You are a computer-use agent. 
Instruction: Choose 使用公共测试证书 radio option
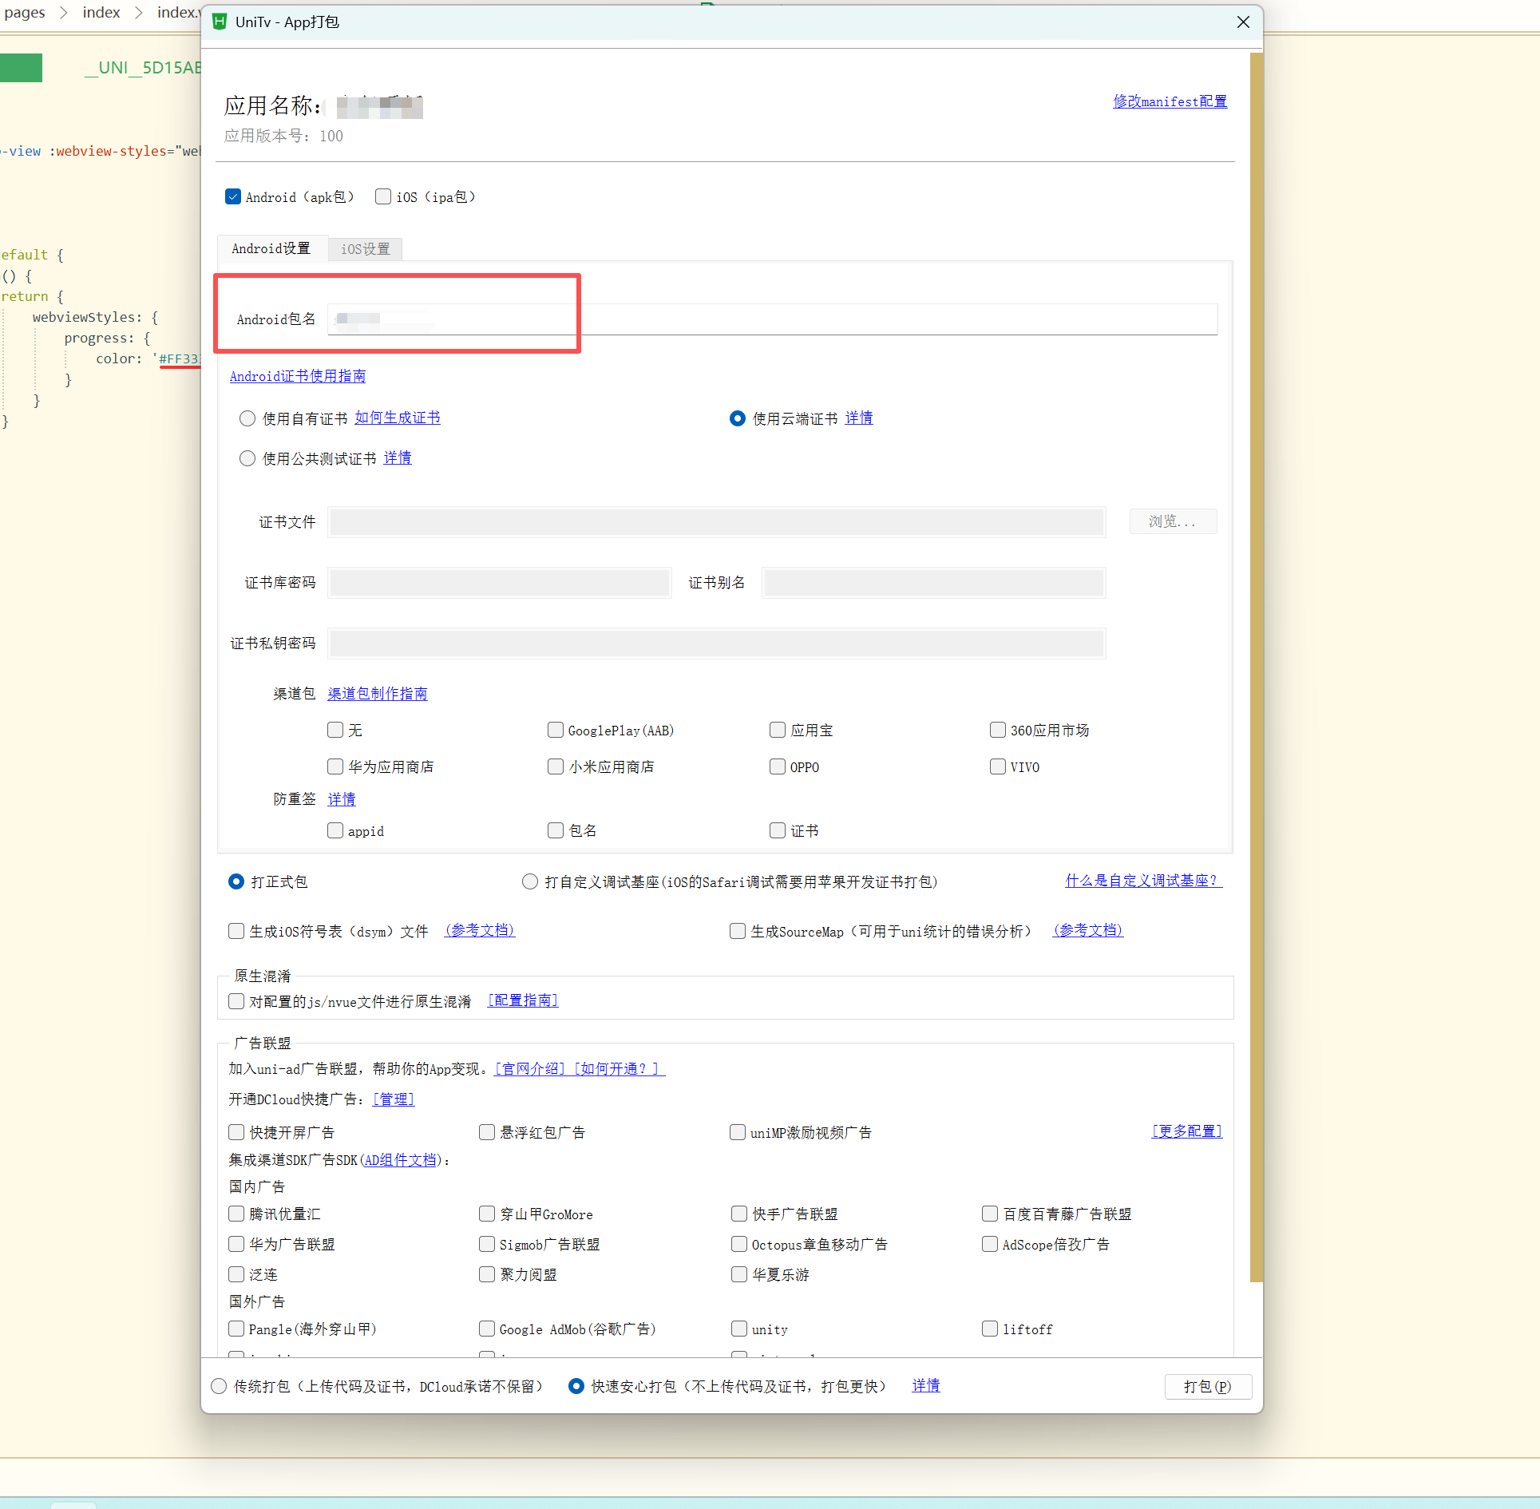coord(247,458)
